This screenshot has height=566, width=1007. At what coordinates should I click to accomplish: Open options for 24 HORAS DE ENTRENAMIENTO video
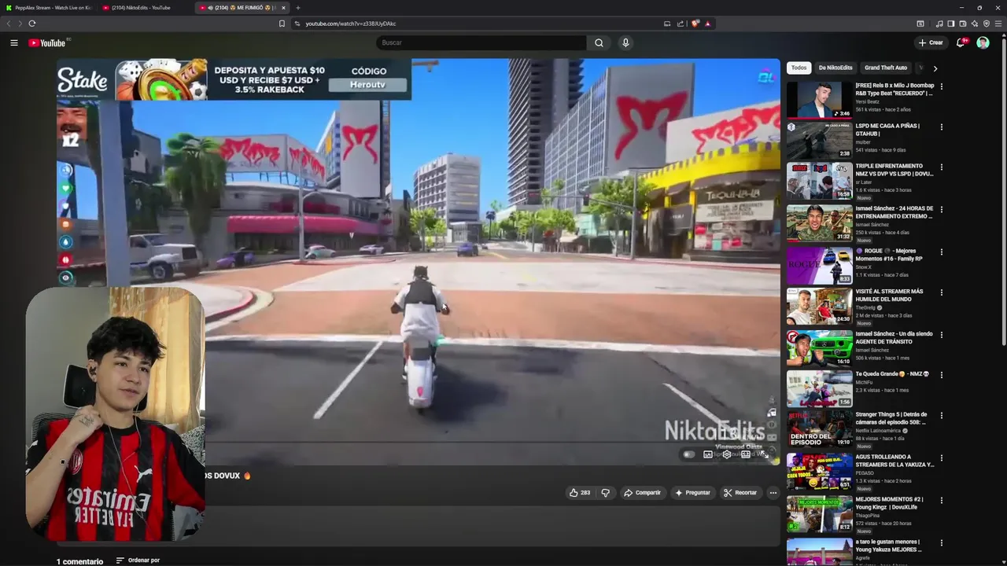click(x=941, y=211)
